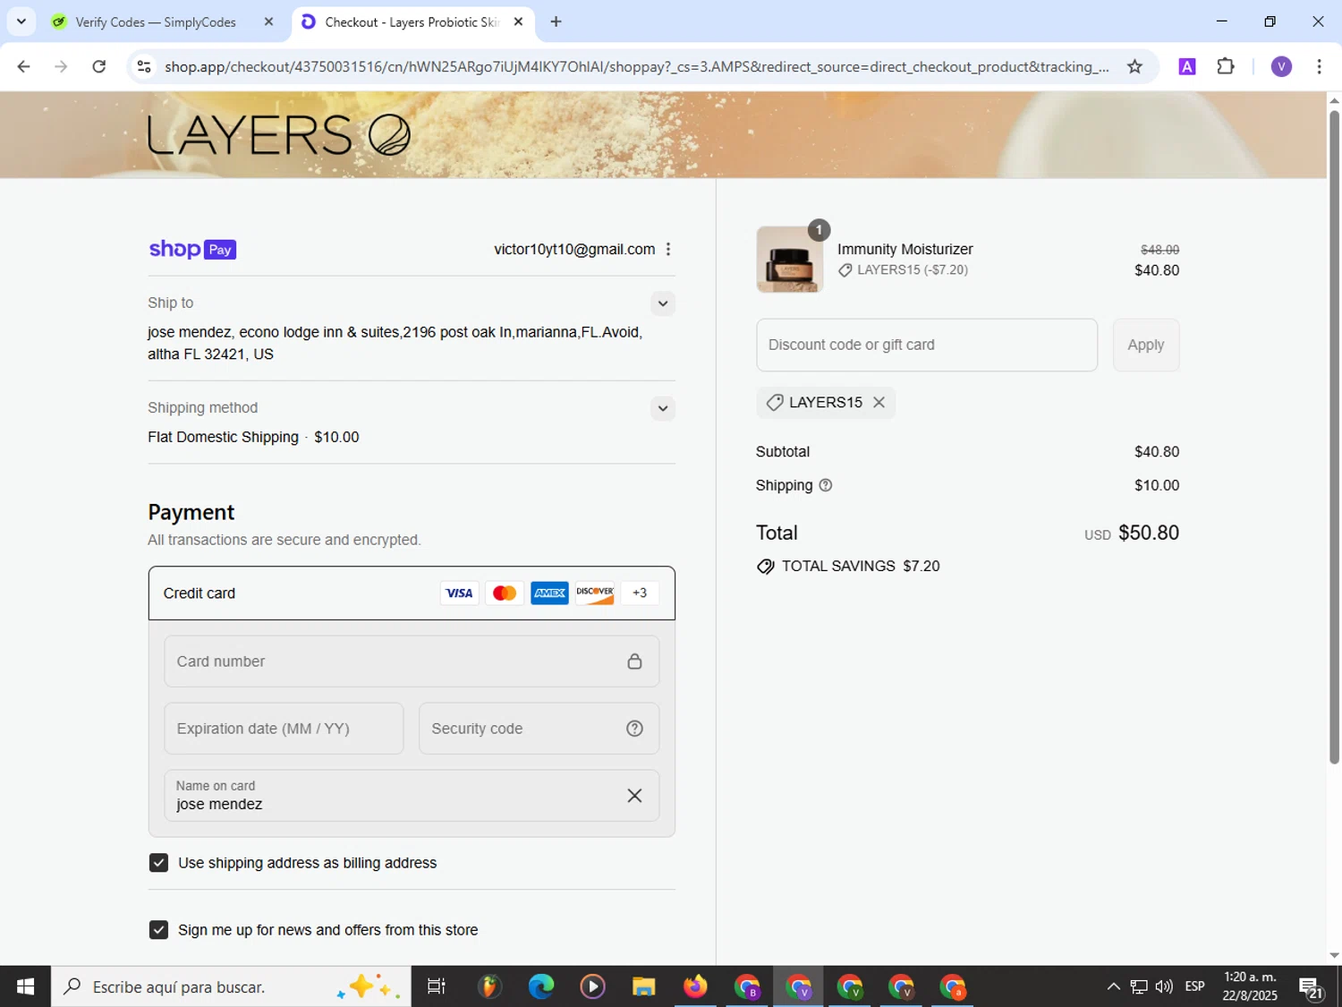Screen dimensions: 1342x1007
Task: Click the Discover card icon
Action: [x=595, y=593]
